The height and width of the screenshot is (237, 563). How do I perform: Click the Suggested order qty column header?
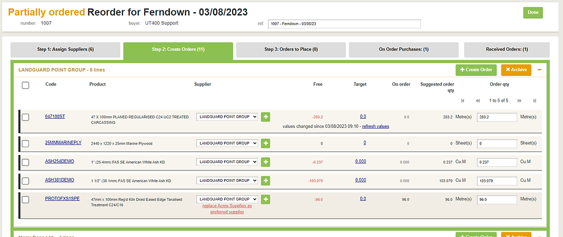437,87
